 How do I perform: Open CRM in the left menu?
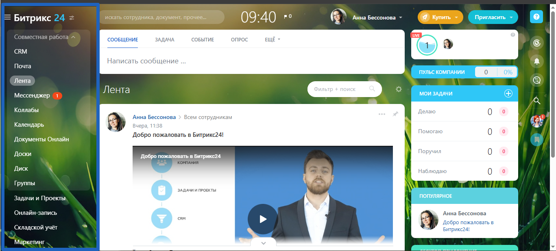(21, 52)
